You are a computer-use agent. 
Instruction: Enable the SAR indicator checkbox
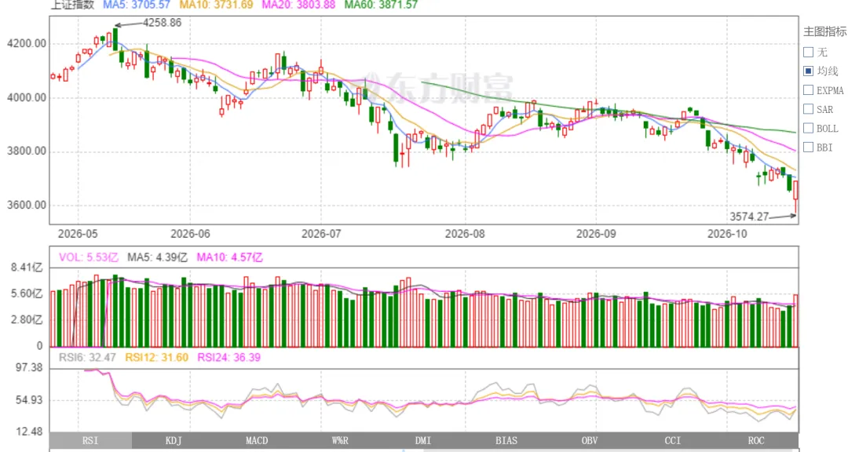809,109
